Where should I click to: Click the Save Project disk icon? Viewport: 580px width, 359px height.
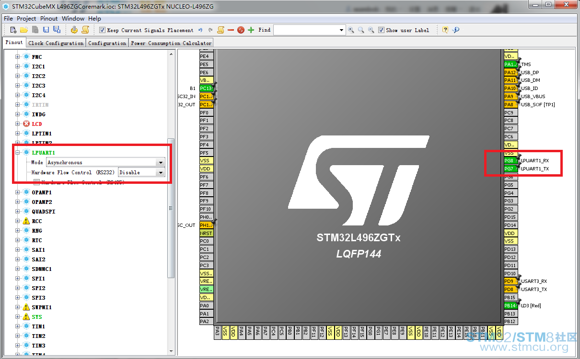pyautogui.click(x=46, y=30)
